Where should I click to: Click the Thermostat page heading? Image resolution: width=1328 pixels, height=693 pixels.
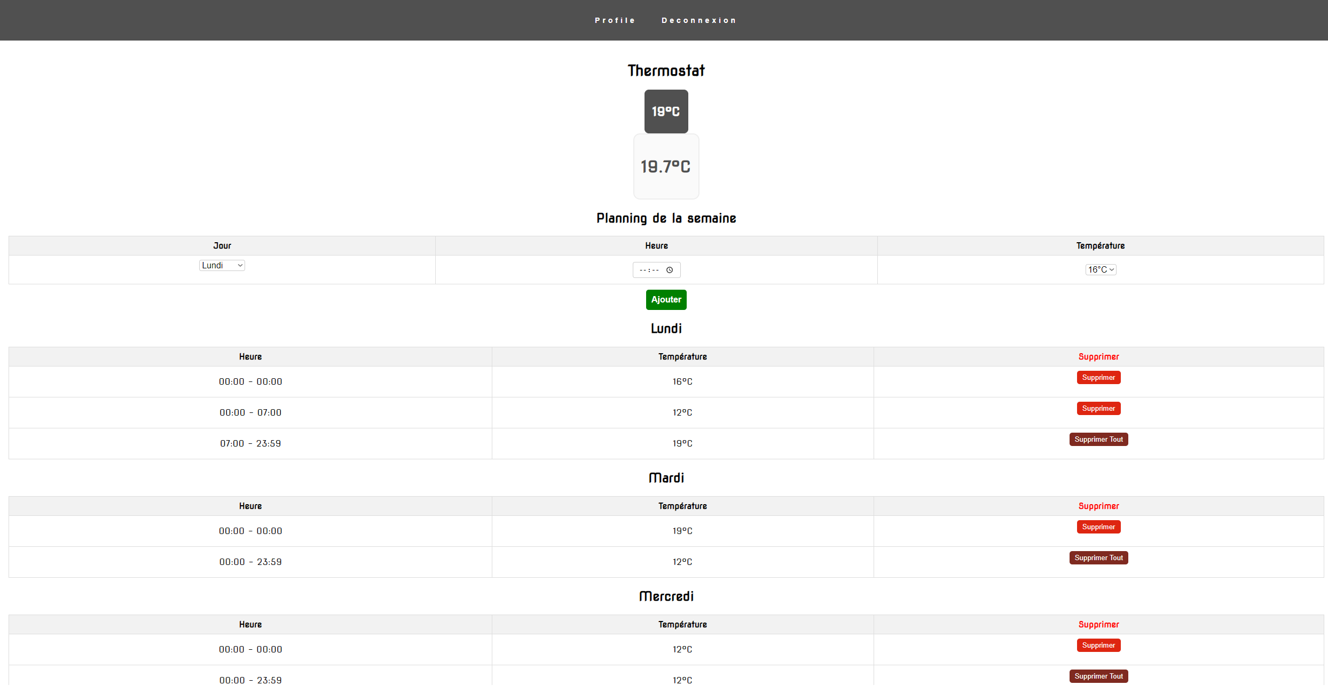click(x=666, y=70)
